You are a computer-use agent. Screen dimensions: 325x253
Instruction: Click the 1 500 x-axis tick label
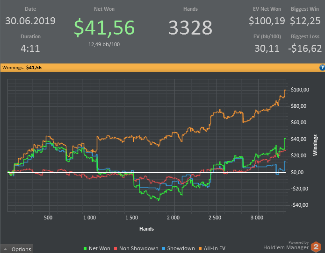(131, 218)
